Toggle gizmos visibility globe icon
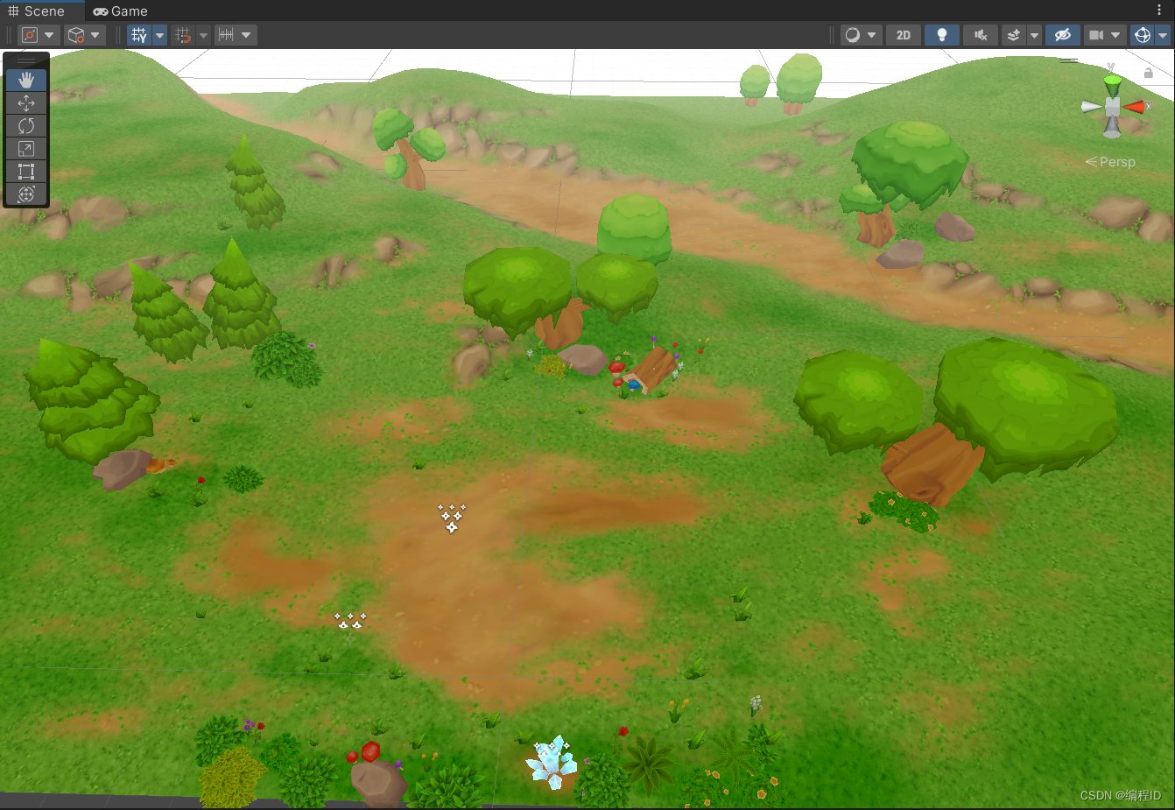1175x810 pixels. 1143,35
